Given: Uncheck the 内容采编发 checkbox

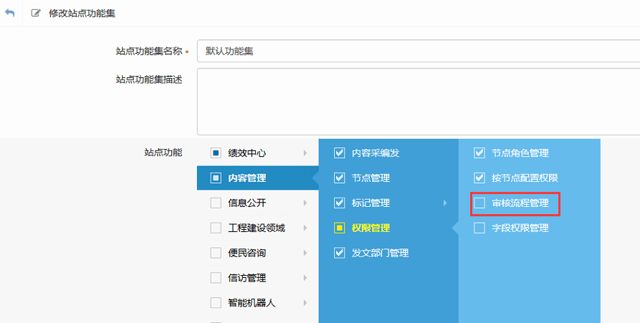Looking at the screenshot, I should [340, 153].
